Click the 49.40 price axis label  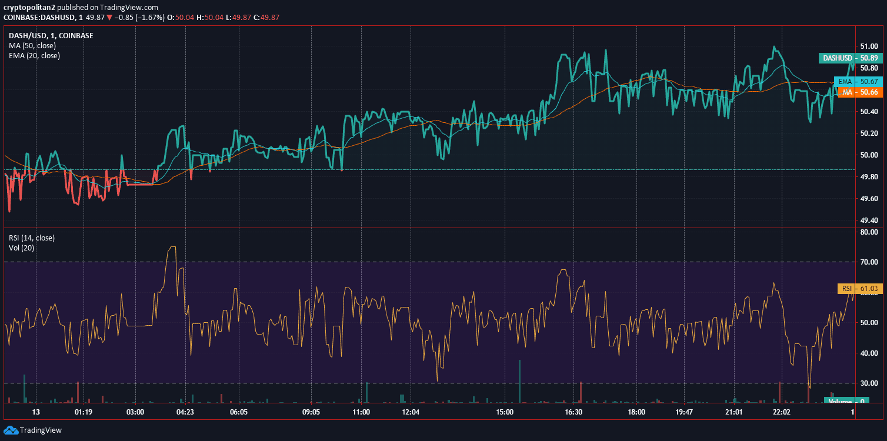point(869,220)
